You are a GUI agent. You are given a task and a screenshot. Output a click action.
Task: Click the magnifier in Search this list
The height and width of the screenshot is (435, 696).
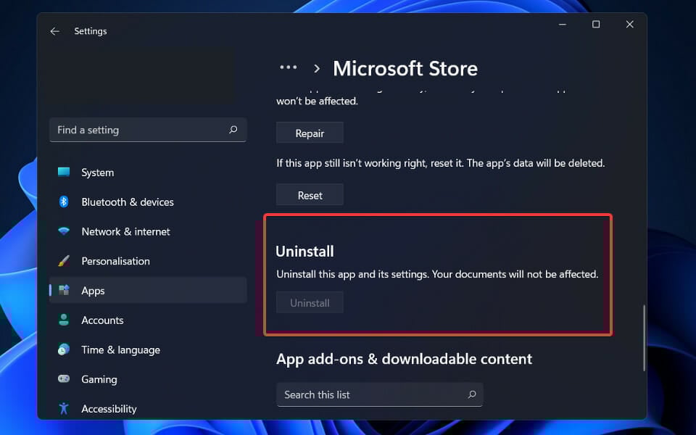click(x=472, y=394)
